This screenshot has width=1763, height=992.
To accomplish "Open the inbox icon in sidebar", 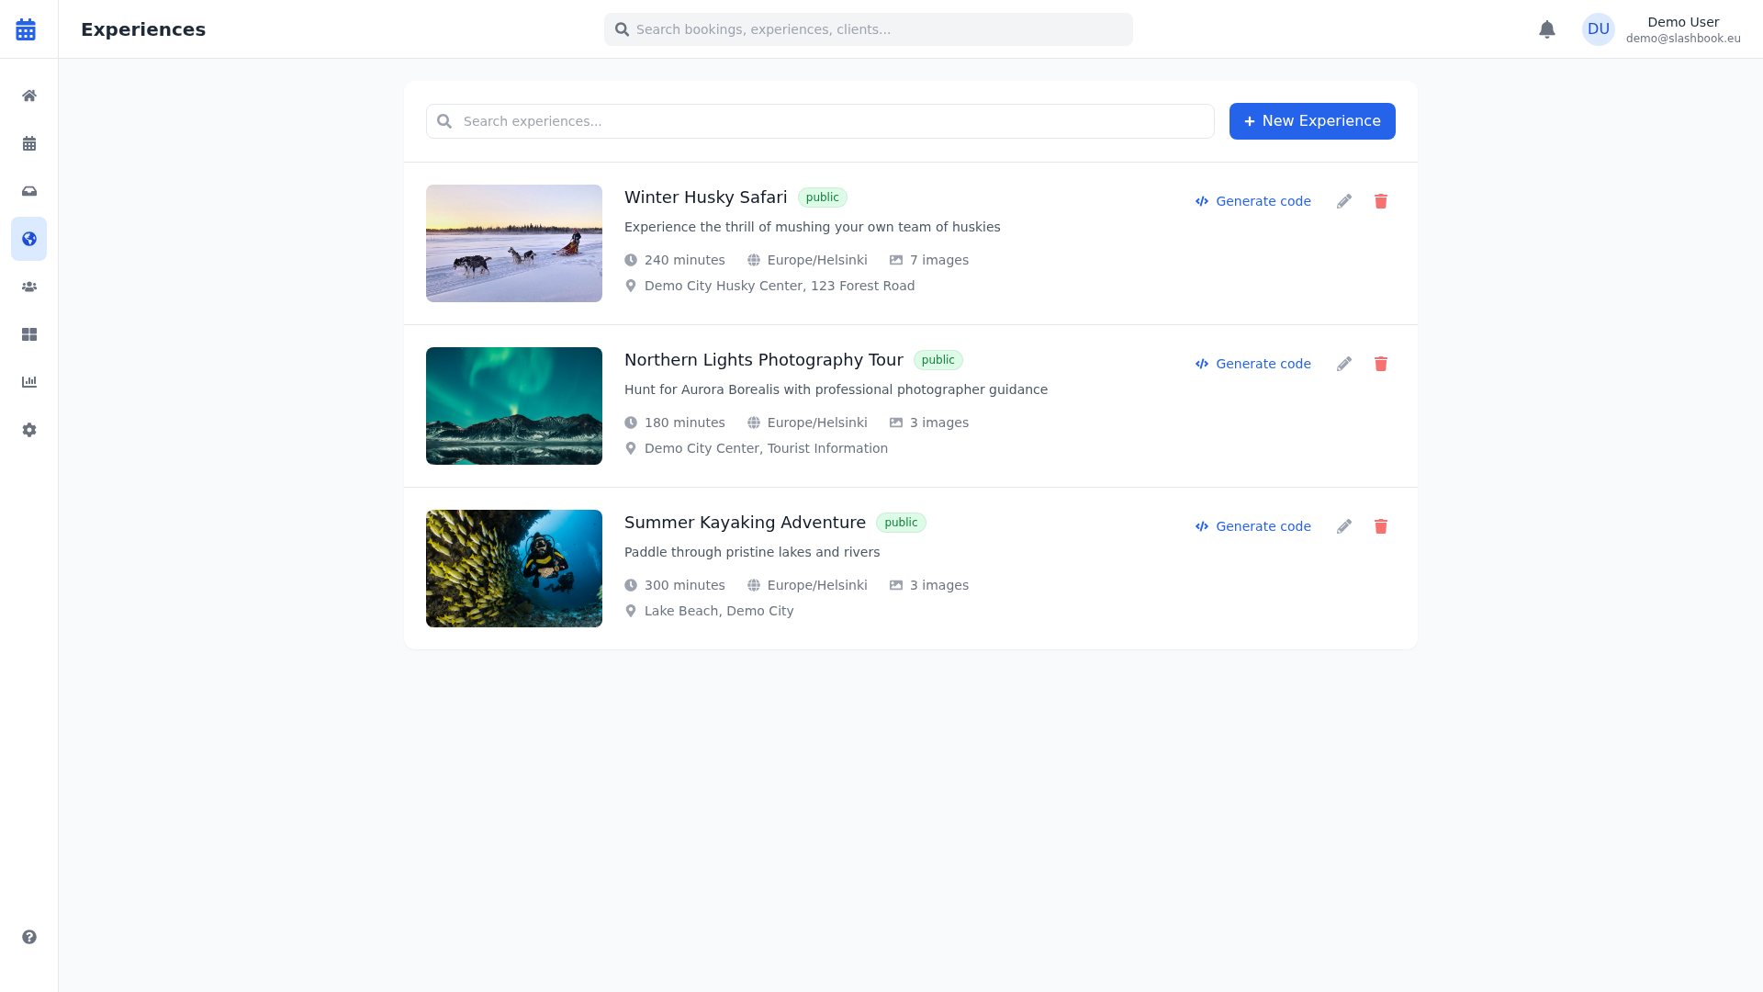I will (29, 191).
